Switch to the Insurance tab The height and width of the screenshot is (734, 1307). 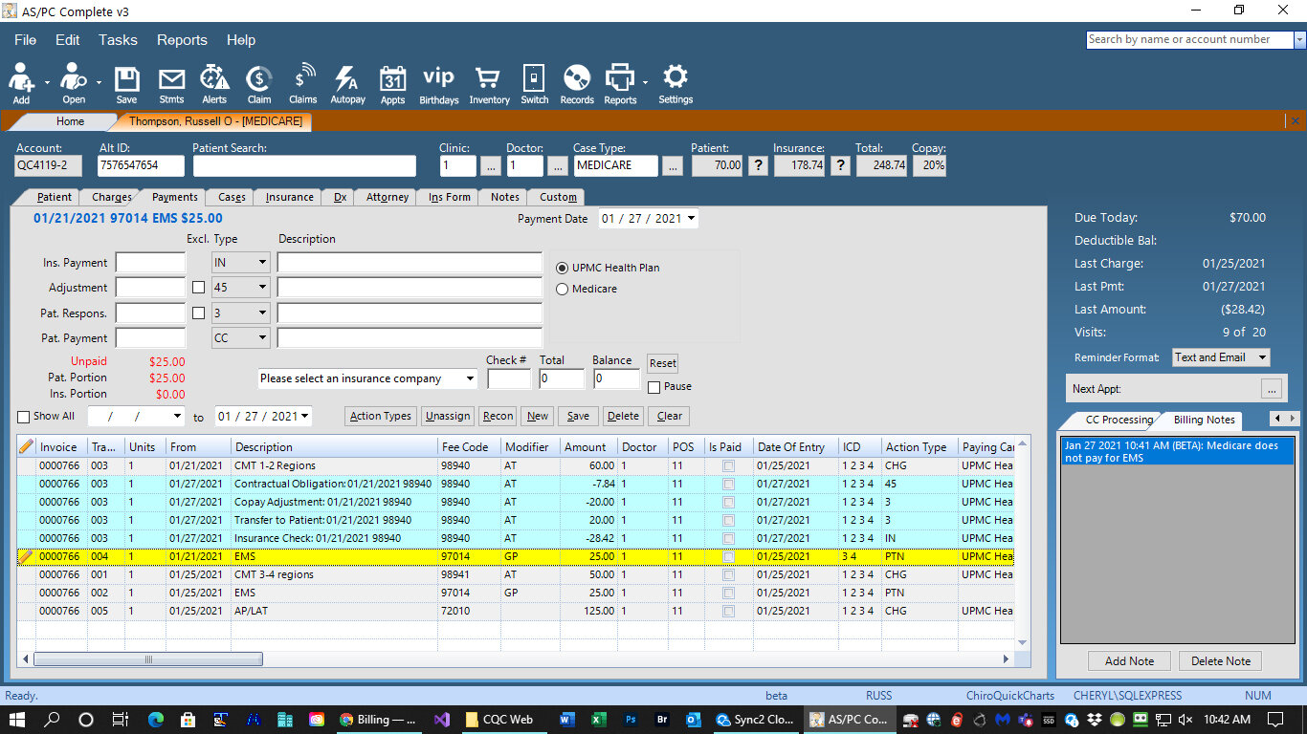(x=289, y=197)
